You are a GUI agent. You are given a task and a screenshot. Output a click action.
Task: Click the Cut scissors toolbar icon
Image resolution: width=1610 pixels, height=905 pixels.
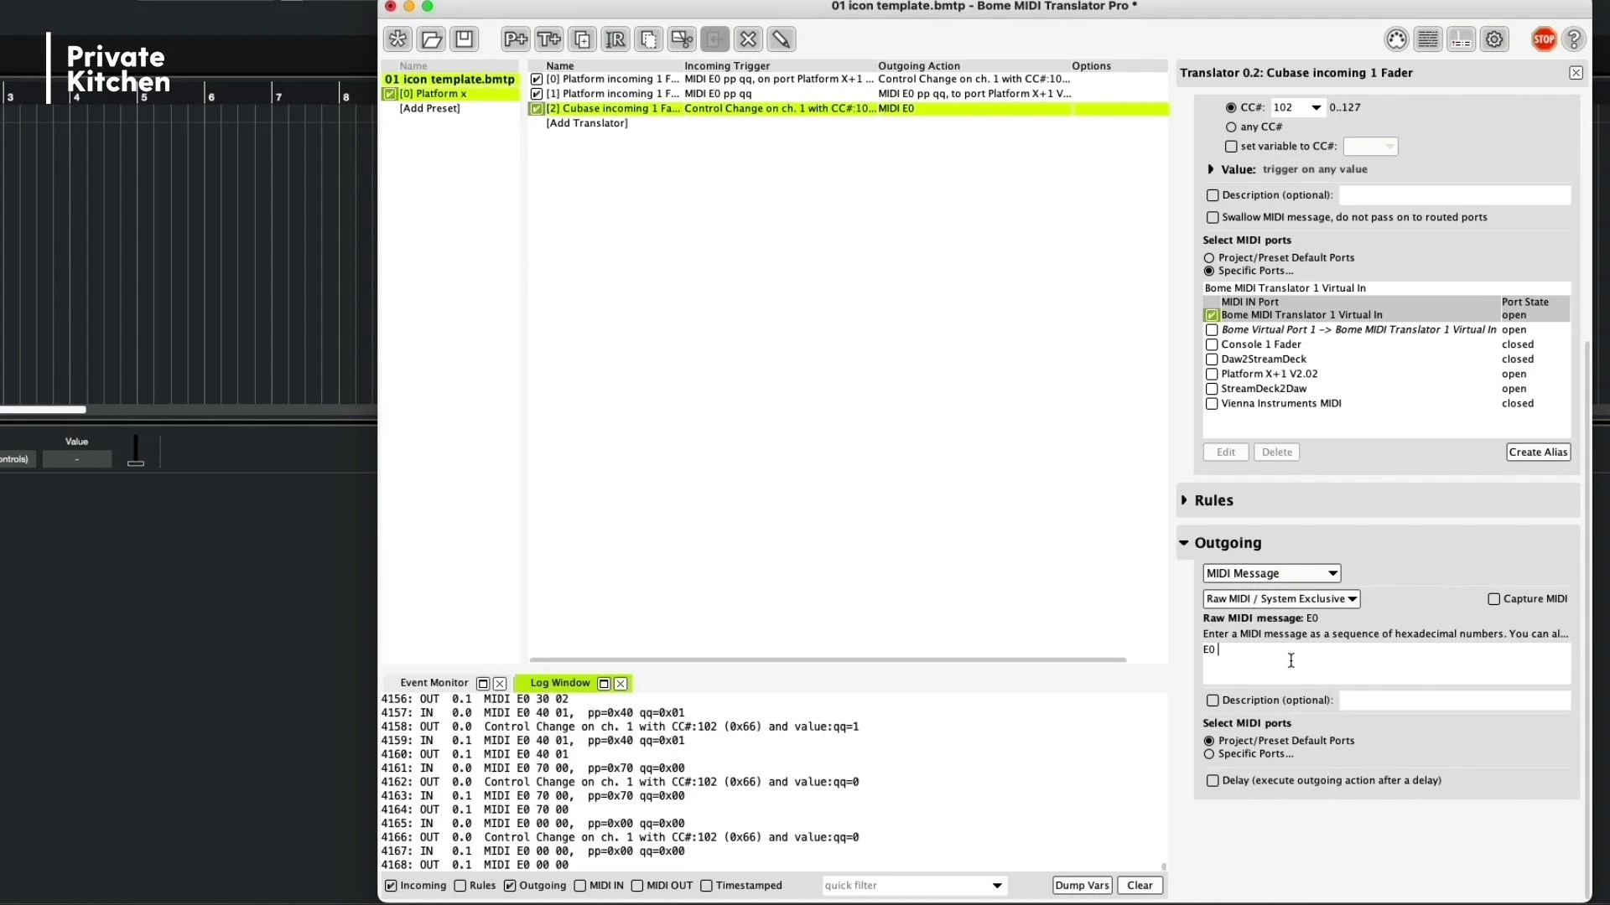coord(682,39)
